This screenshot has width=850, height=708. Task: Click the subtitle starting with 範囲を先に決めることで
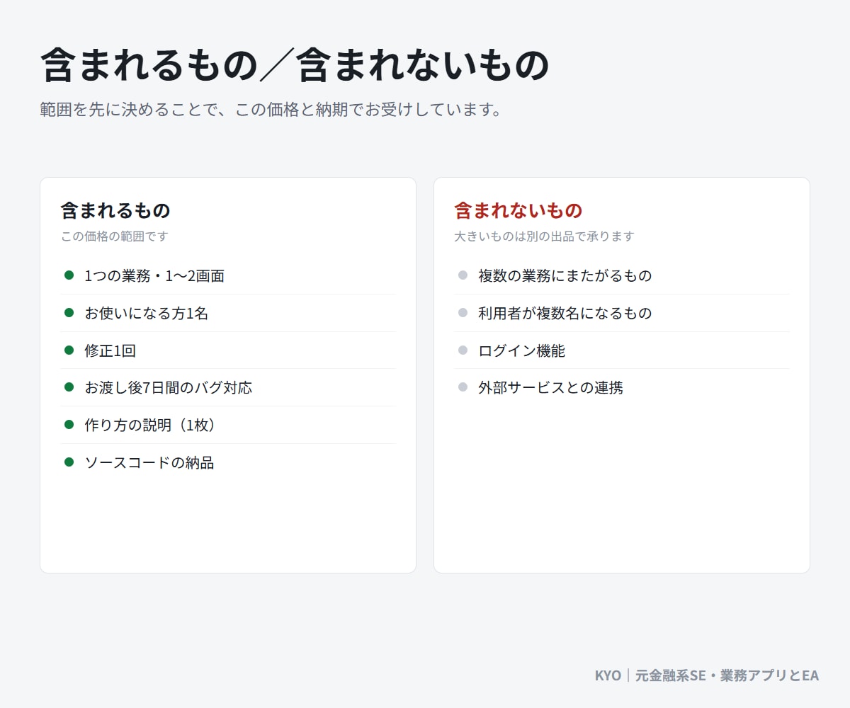pos(271,110)
